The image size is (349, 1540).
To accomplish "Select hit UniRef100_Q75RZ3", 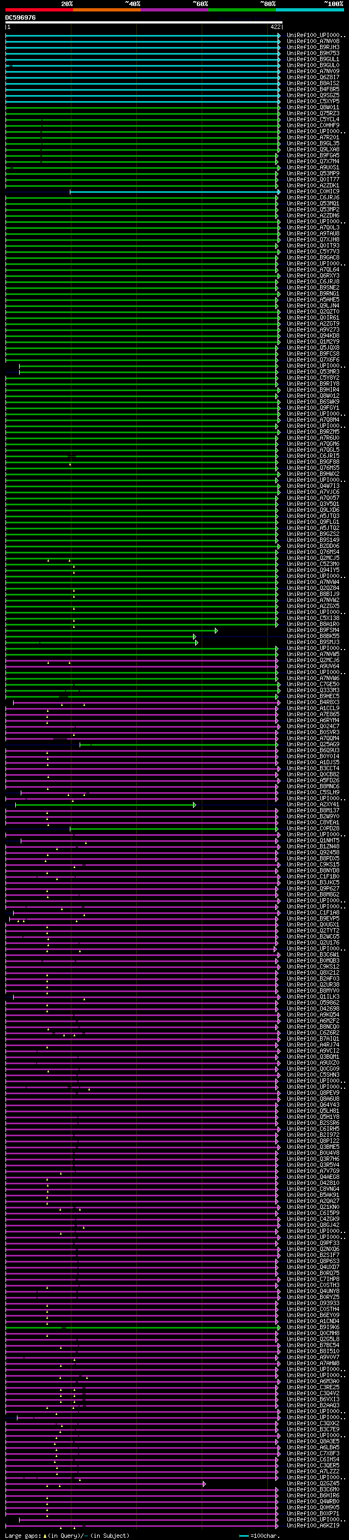I will 313,114.
